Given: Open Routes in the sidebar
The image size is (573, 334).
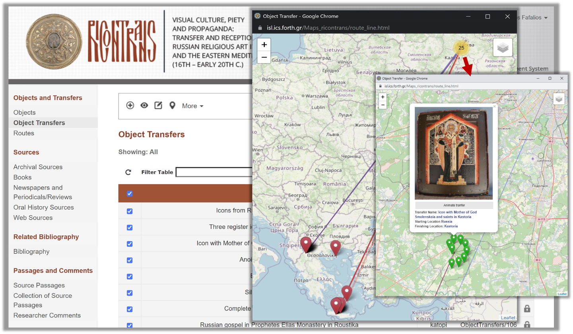Looking at the screenshot, I should coord(24,133).
